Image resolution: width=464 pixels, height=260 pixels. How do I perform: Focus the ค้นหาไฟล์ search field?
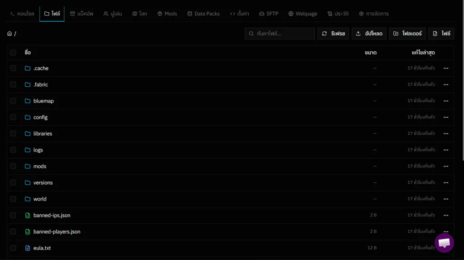tap(284, 34)
